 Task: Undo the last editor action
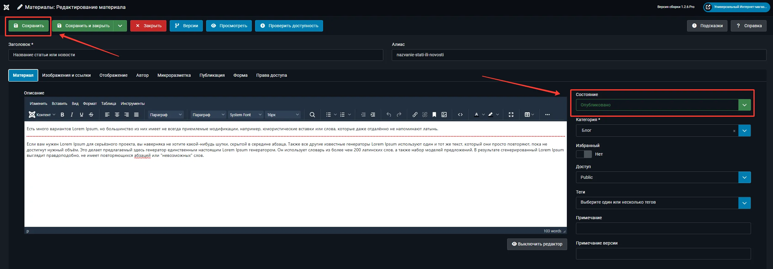coord(389,115)
